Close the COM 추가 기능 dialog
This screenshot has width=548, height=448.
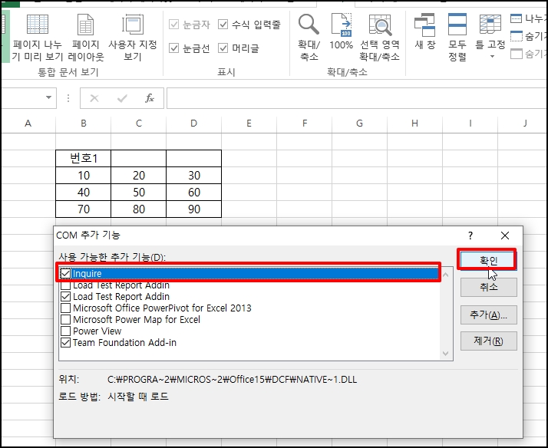pyautogui.click(x=505, y=236)
